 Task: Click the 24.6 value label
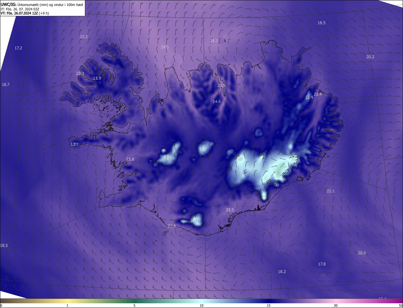pyautogui.click(x=165, y=47)
